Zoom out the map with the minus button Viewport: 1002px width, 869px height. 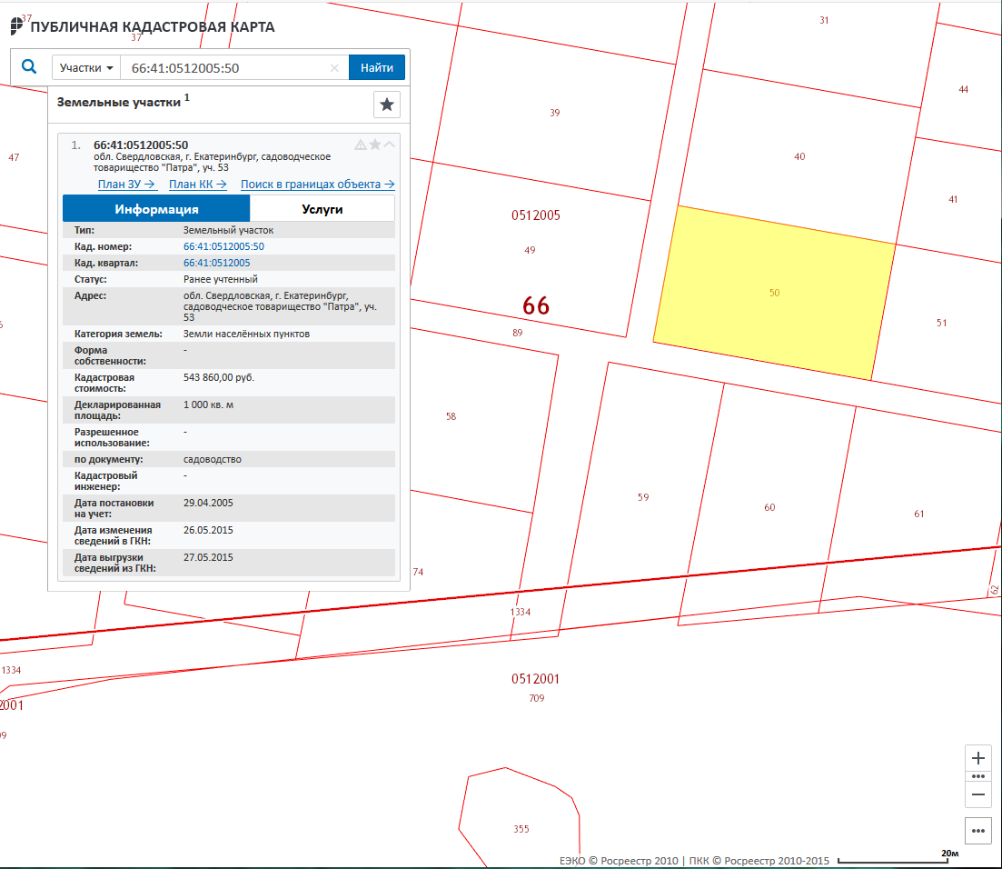coord(978,794)
